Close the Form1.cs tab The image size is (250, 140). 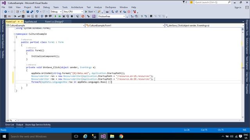pyautogui.click(x=22, y=22)
